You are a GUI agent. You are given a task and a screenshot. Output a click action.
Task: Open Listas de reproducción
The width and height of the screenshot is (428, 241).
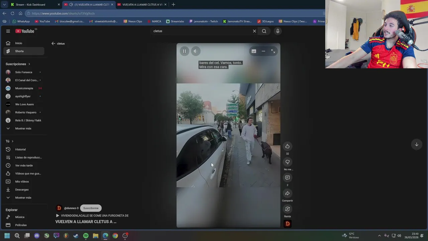[23, 158]
